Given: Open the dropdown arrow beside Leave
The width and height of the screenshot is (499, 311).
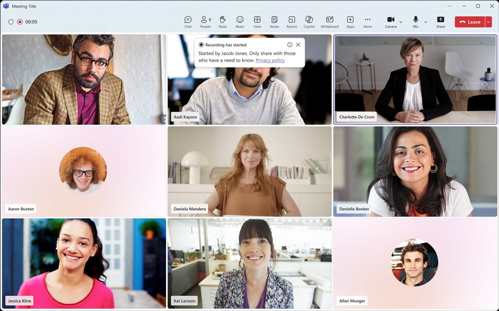Looking at the screenshot, I should (488, 22).
